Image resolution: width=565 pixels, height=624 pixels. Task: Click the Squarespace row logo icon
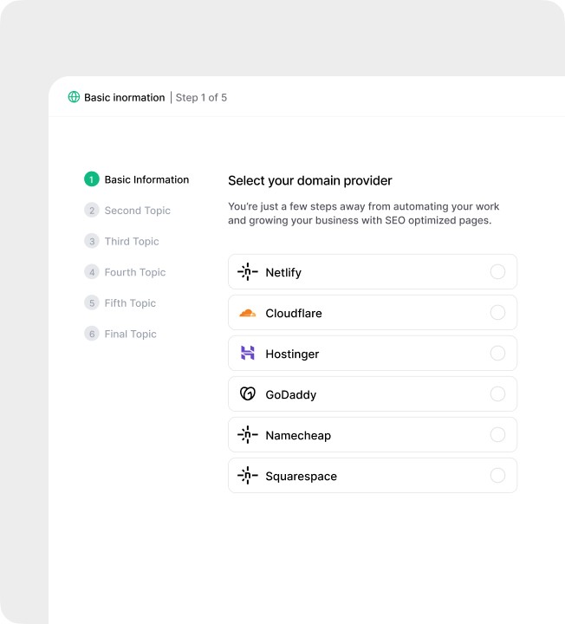click(x=248, y=476)
